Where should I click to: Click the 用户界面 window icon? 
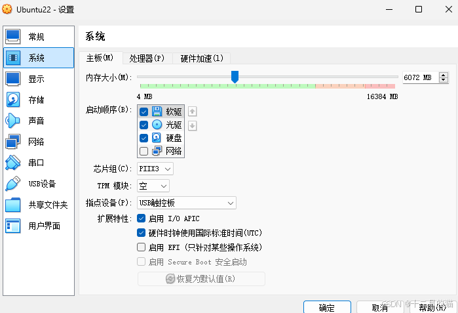(13, 226)
